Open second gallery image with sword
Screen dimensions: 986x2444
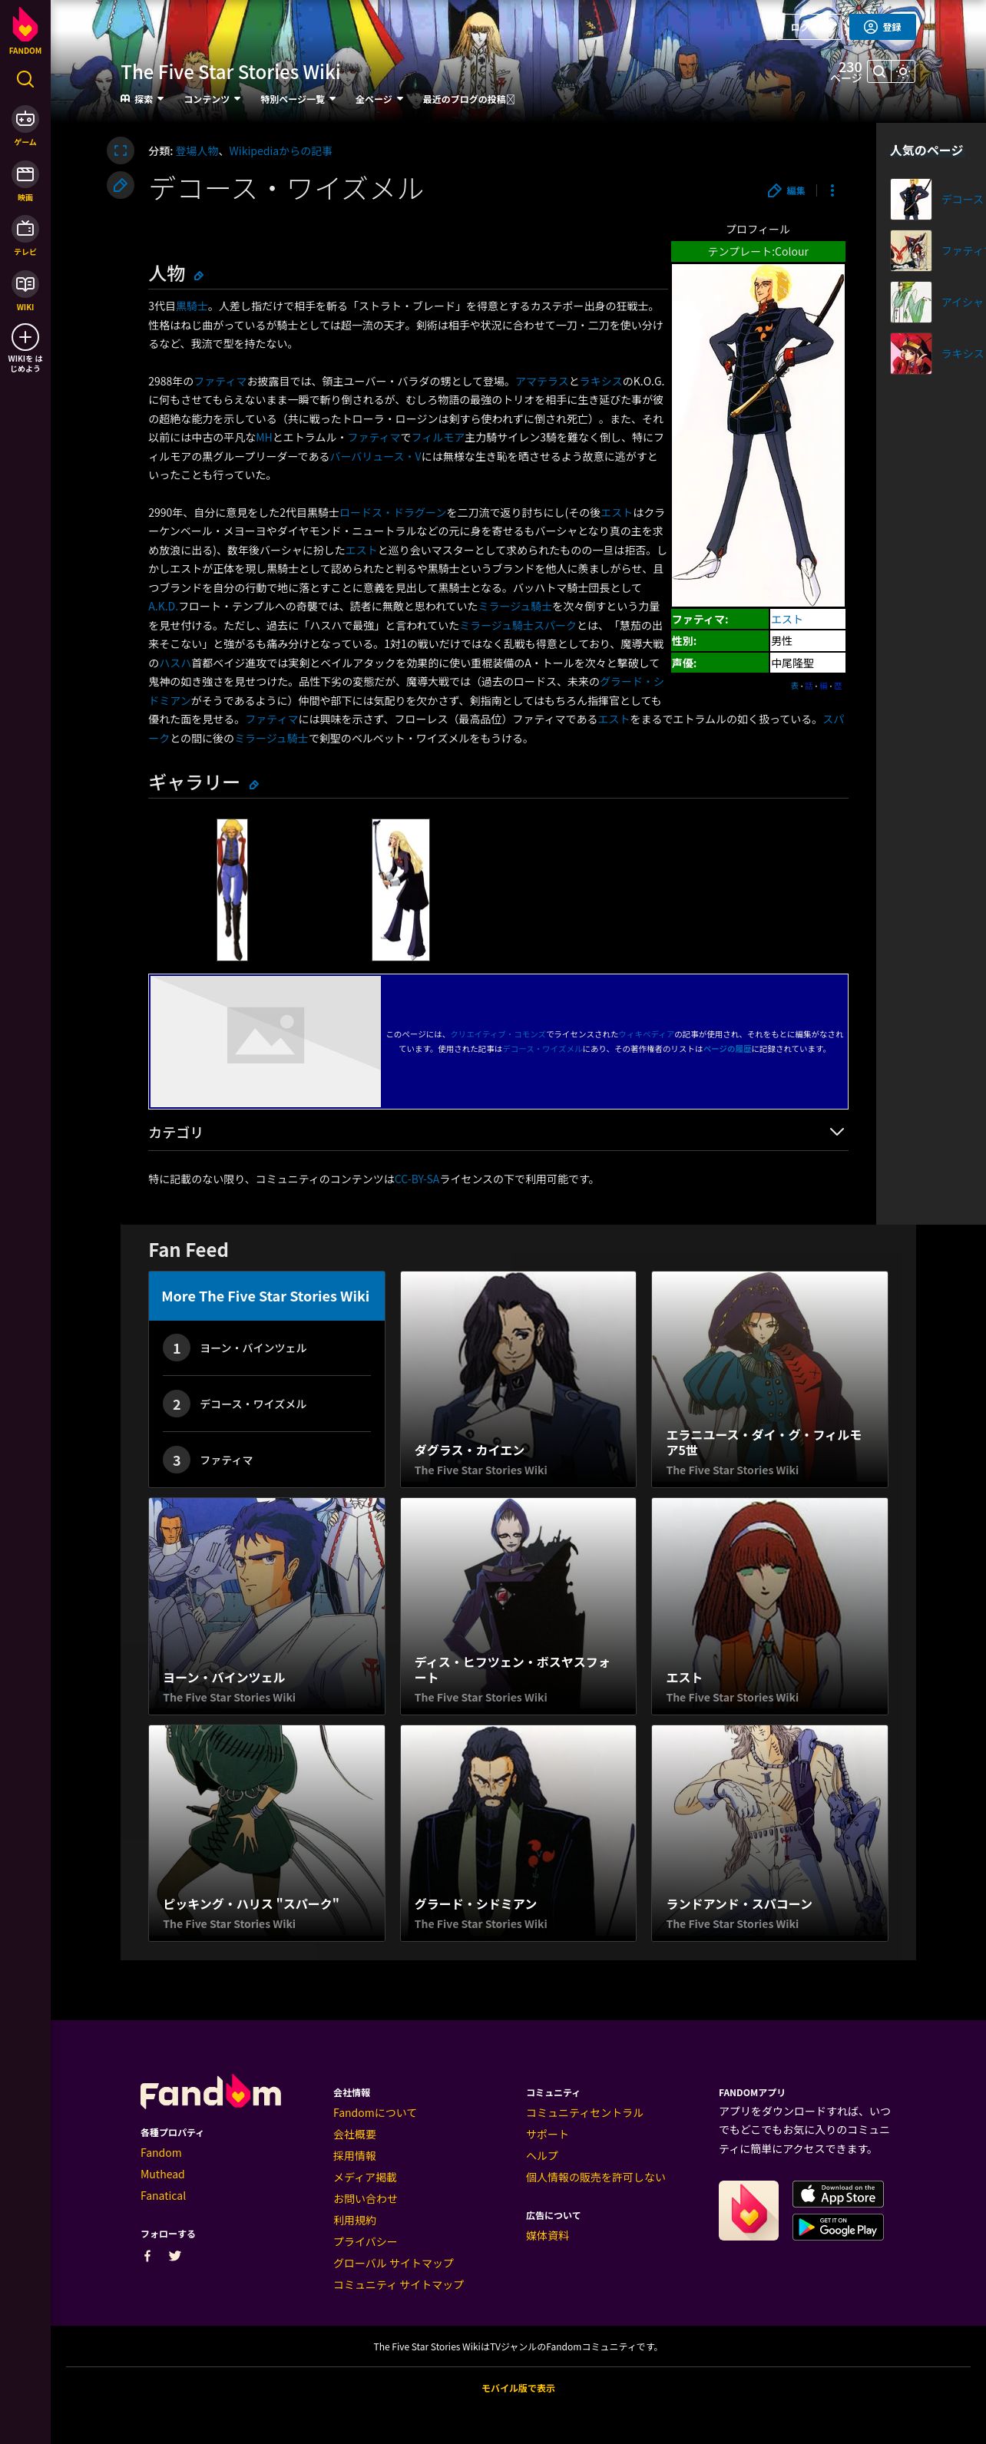coord(401,890)
